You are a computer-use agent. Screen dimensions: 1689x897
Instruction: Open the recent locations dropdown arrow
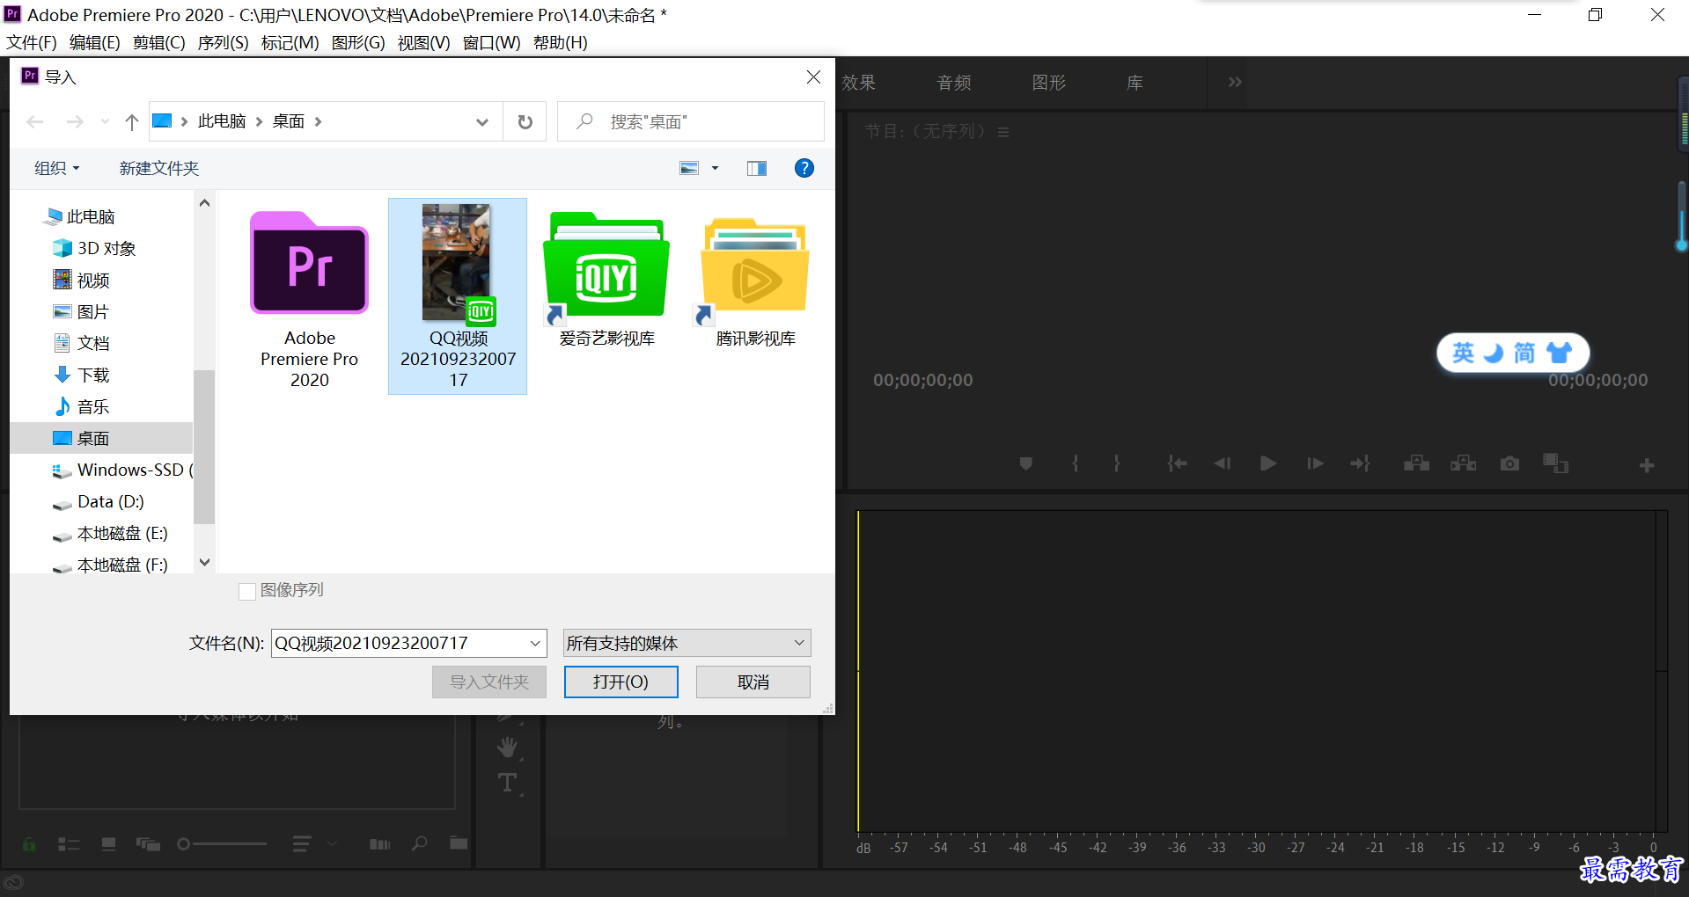pyautogui.click(x=105, y=122)
